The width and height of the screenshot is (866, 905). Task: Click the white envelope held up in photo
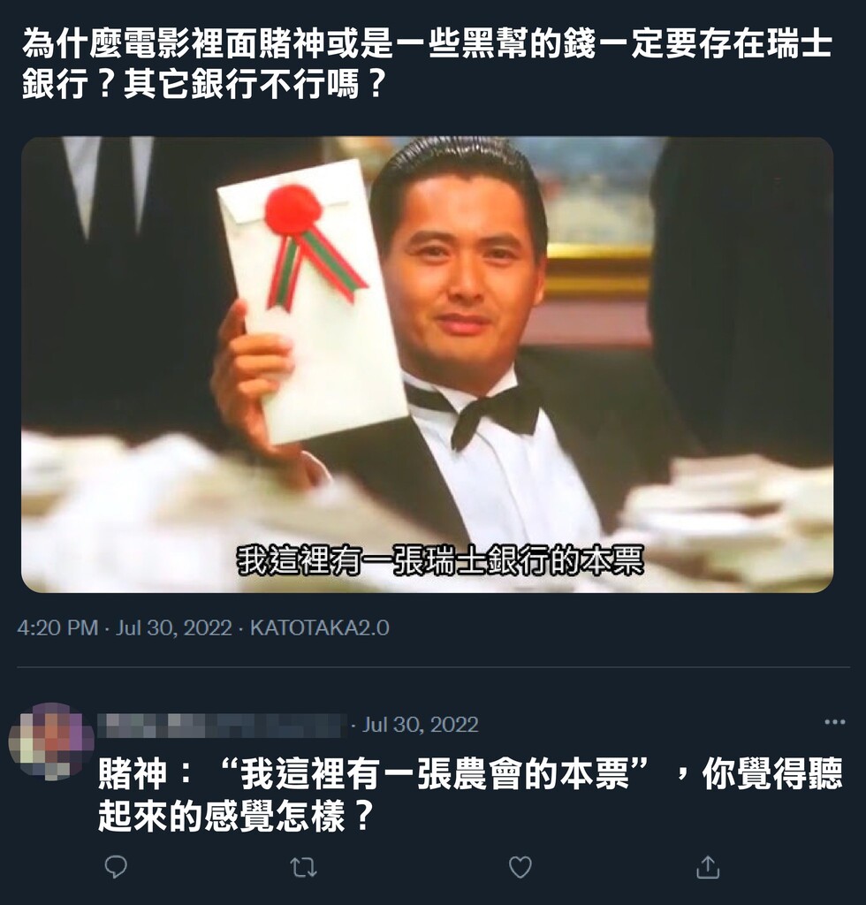coord(312,300)
